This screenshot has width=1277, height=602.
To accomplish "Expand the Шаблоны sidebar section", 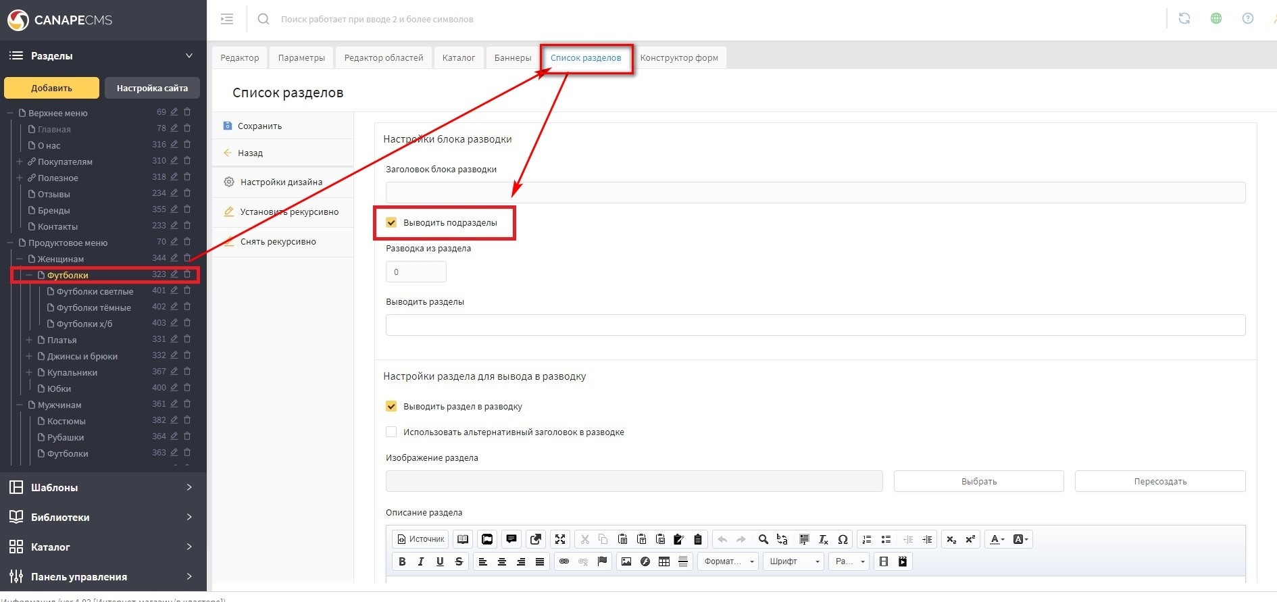I will (x=103, y=487).
